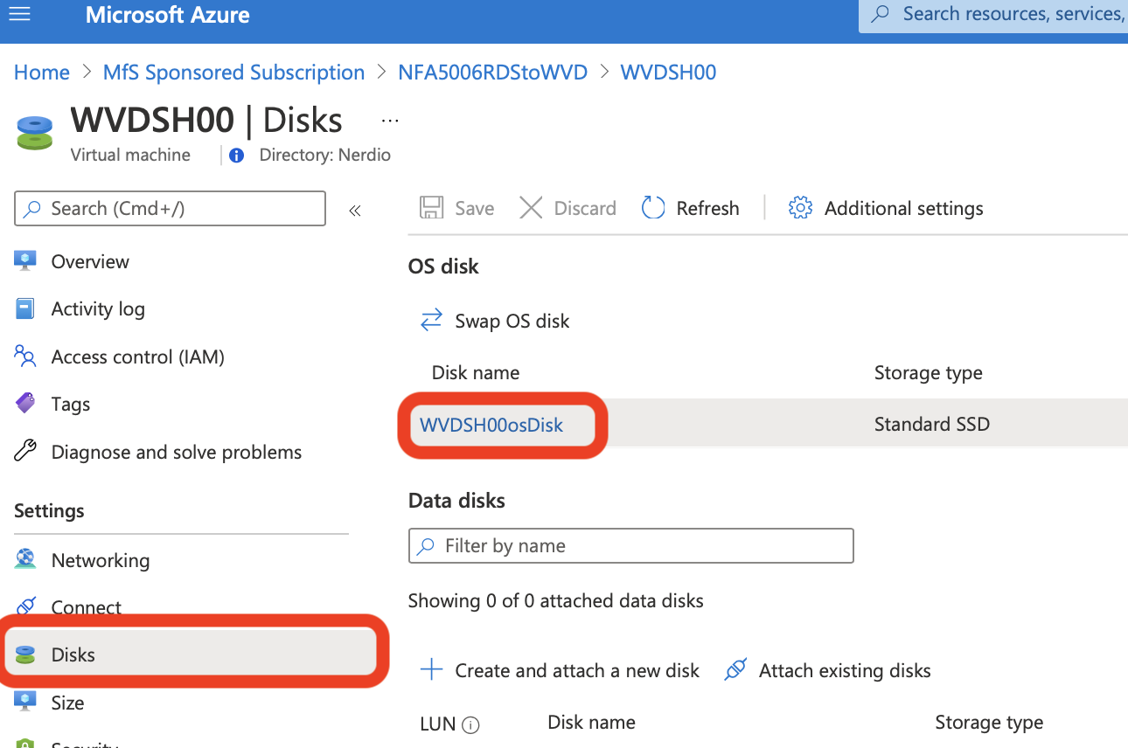The width and height of the screenshot is (1128, 748).
Task: Open WVDSH00 breadcrumb link
Action: pos(668,73)
